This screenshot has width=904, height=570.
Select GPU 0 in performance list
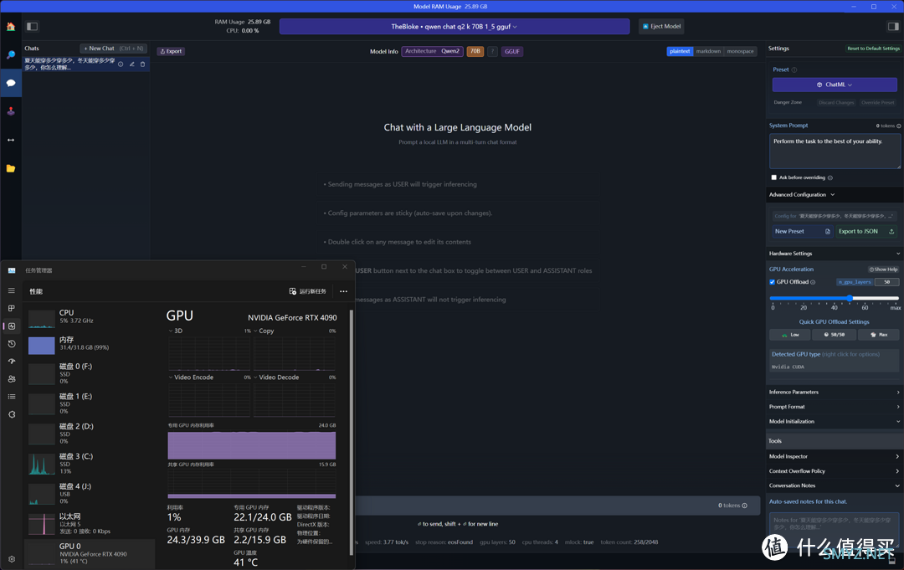(90, 553)
